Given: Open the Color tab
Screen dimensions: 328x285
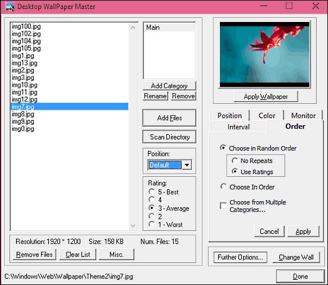Looking at the screenshot, I should (267, 115).
